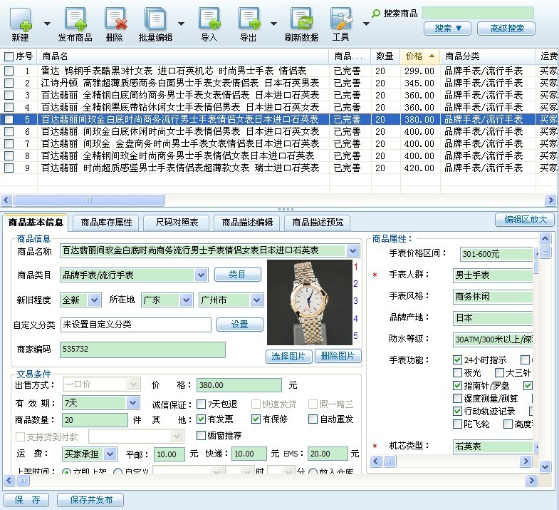Click the 新建 (New) toolbar icon

20,19
